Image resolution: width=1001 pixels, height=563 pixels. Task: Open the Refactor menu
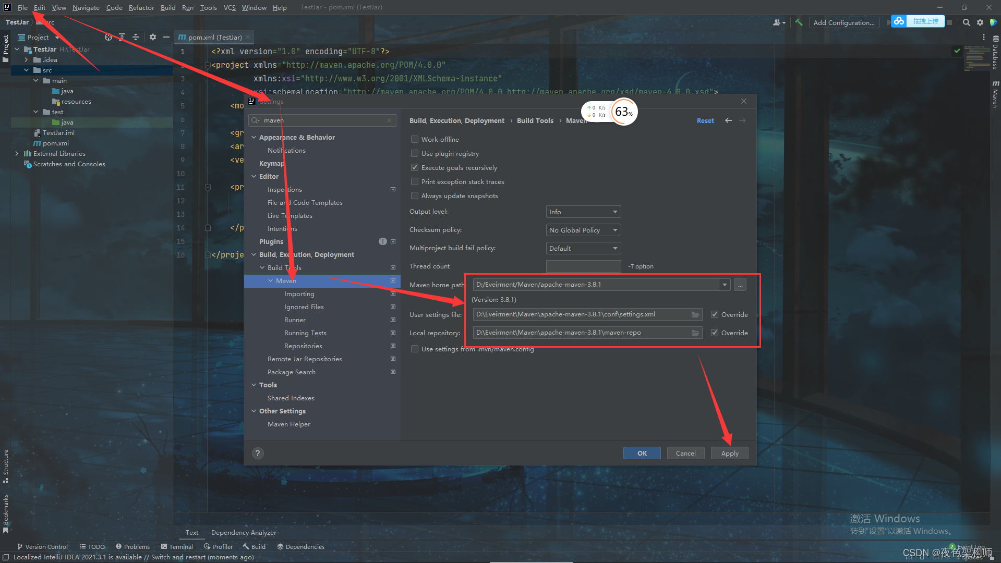pyautogui.click(x=141, y=7)
